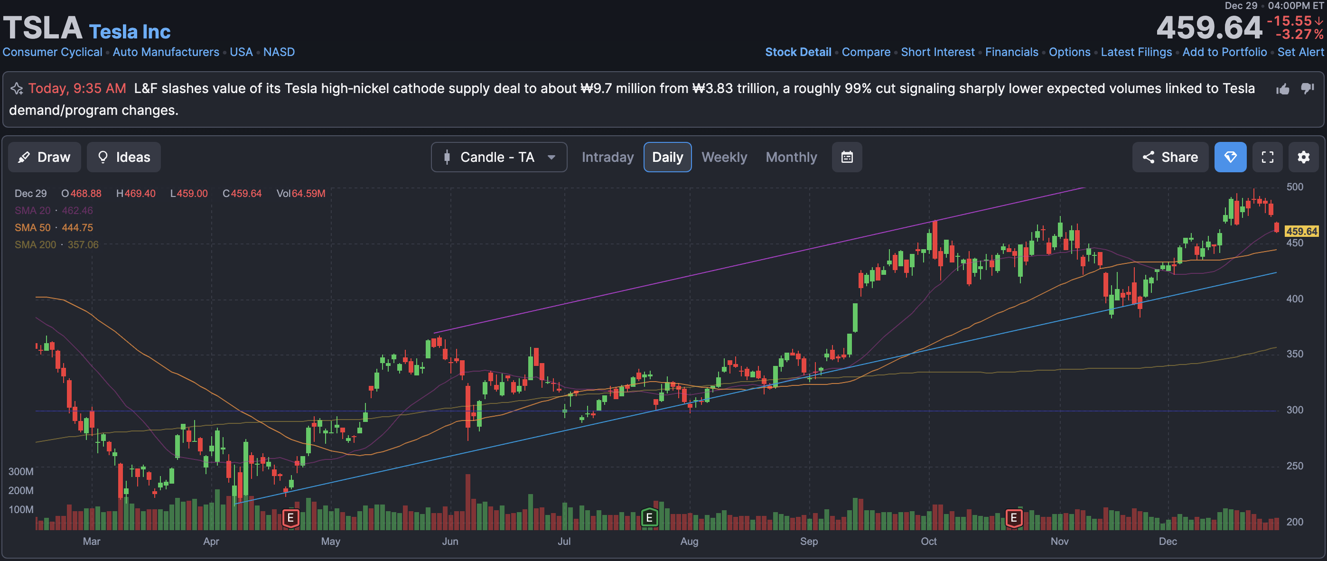This screenshot has height=561, width=1327.
Task: Select the Weekly timeframe
Action: pyautogui.click(x=724, y=157)
